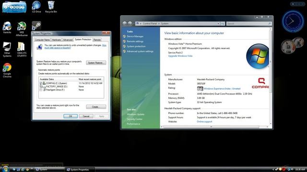Click the clock gadget on the sidebar

(293, 21)
